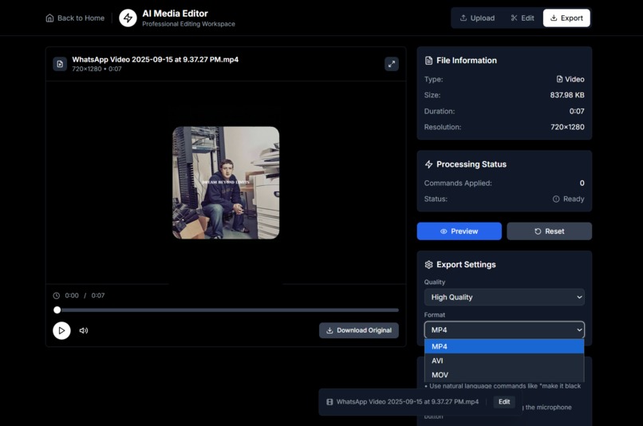
Task: Click the 720×1280 value in File Information
Action: point(567,127)
